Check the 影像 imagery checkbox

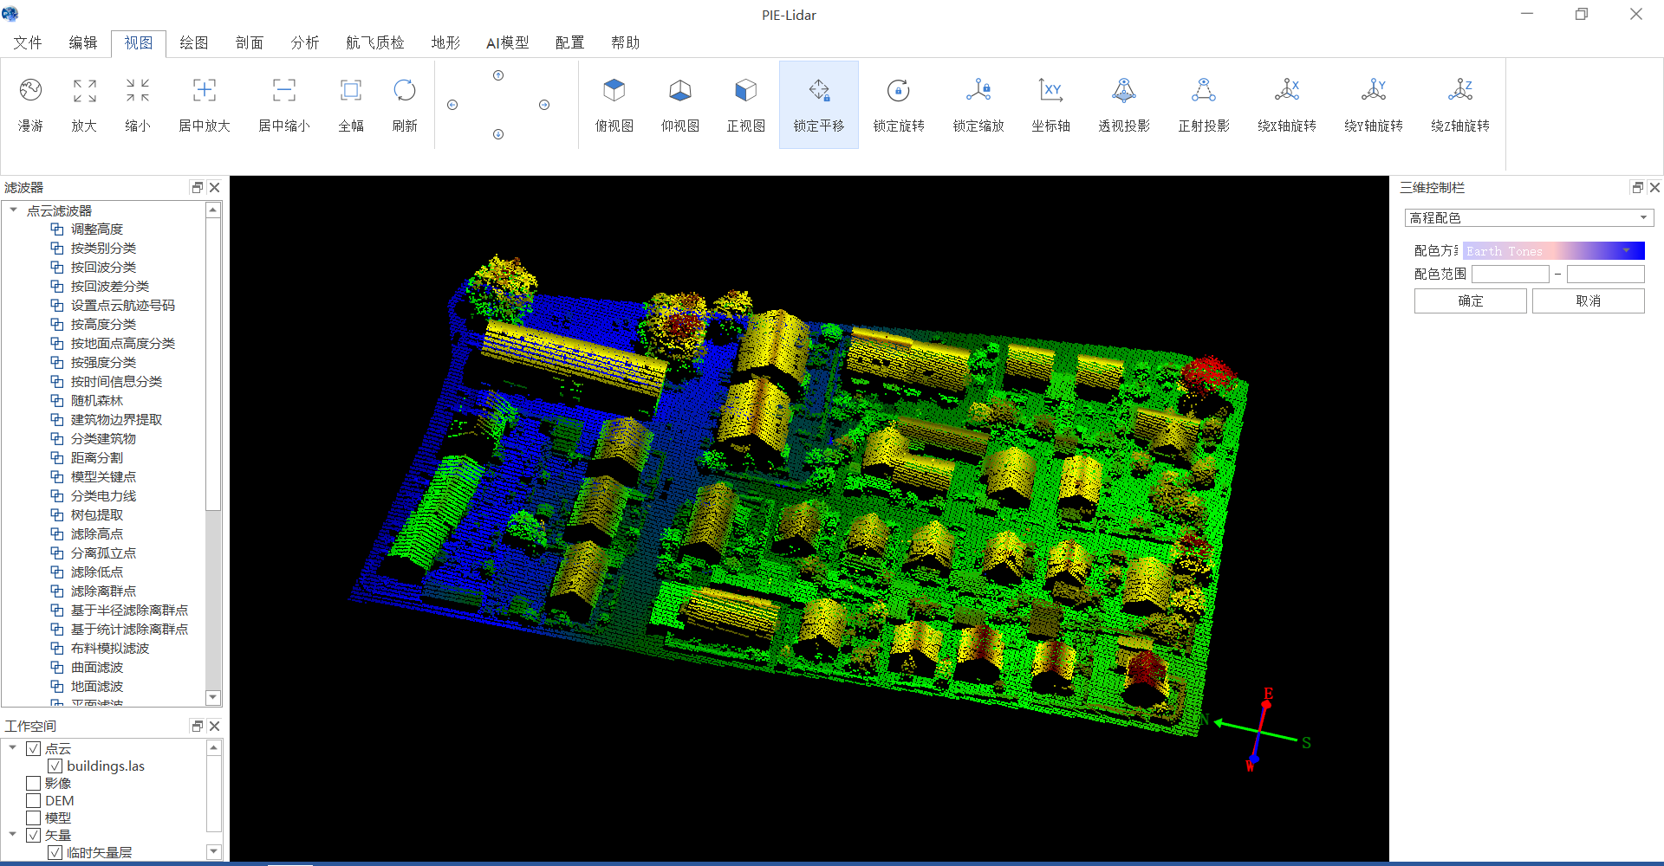tap(34, 783)
